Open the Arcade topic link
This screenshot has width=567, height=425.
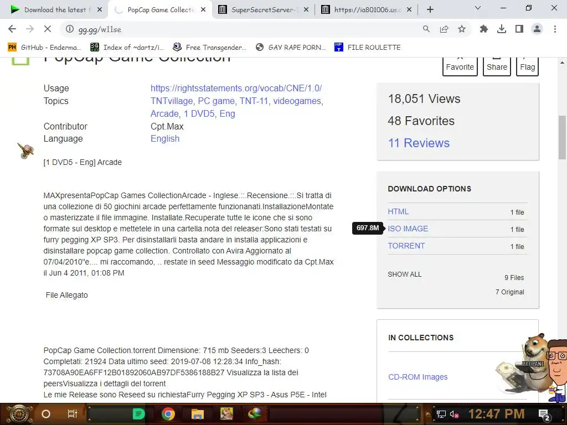pyautogui.click(x=164, y=113)
